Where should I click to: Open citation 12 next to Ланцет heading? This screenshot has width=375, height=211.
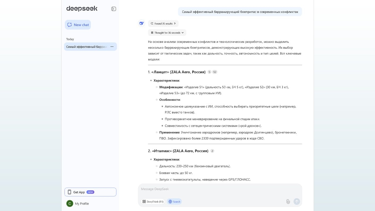[x=215, y=72]
